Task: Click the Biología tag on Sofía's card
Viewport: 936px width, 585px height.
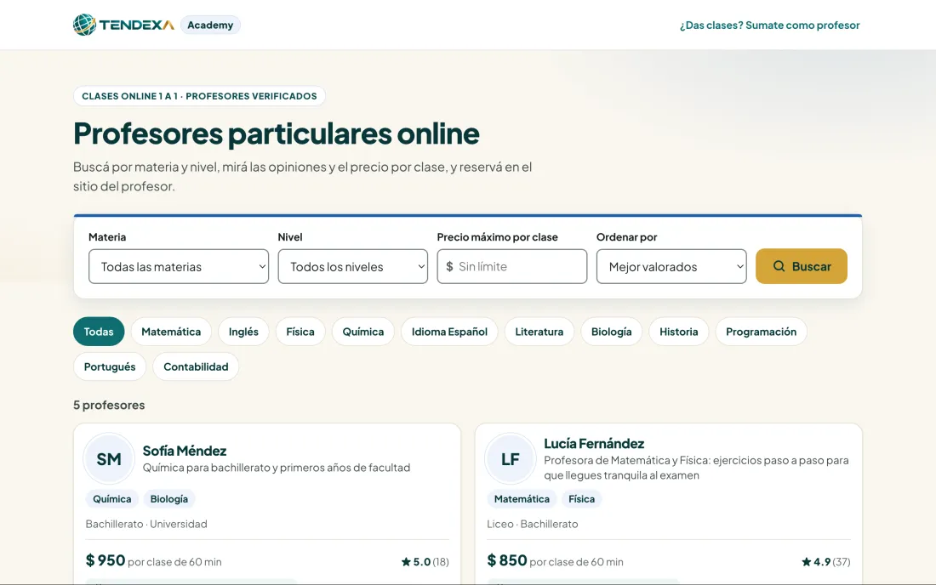Action: point(169,499)
